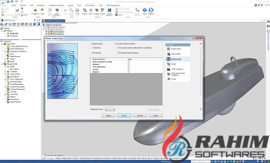Select Computational Domain in the analysis tree
The height and width of the screenshot is (163, 270).
coord(19,46)
